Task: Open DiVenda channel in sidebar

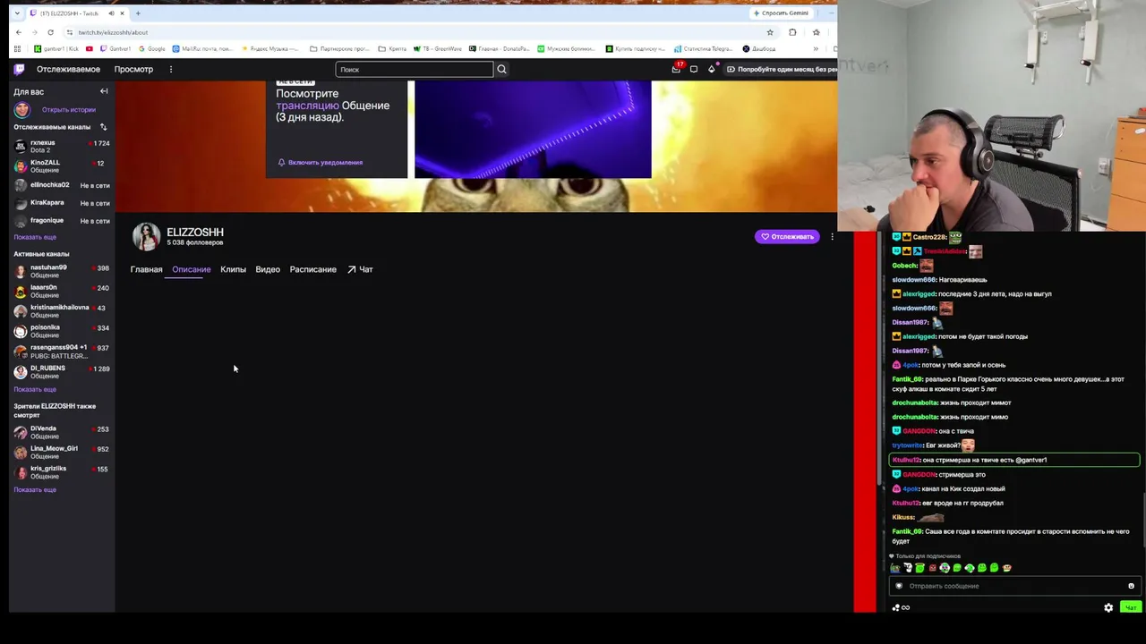Action: tap(62, 432)
